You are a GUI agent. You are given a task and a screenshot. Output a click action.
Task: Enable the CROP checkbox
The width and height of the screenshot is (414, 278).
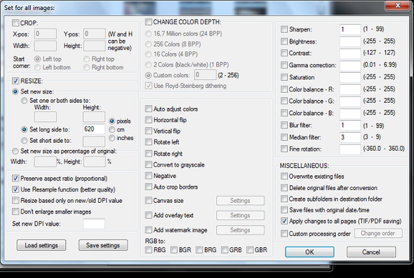(16, 23)
